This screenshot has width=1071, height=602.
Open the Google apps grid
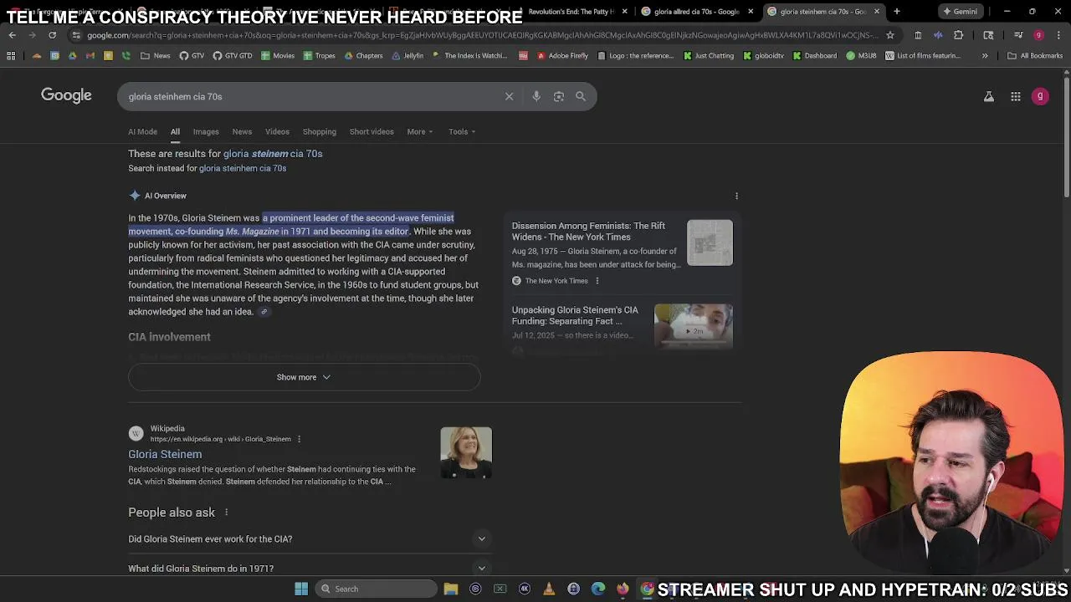[x=1015, y=97]
